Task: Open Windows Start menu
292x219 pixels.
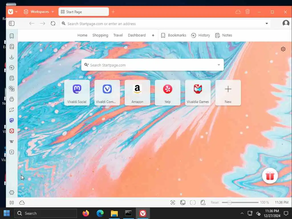Action: pos(7,213)
